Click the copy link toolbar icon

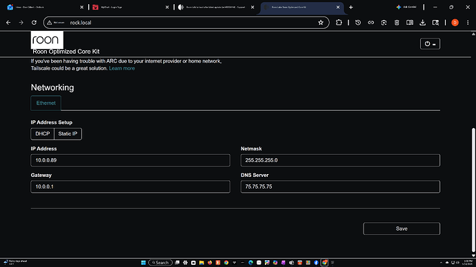click(x=370, y=23)
